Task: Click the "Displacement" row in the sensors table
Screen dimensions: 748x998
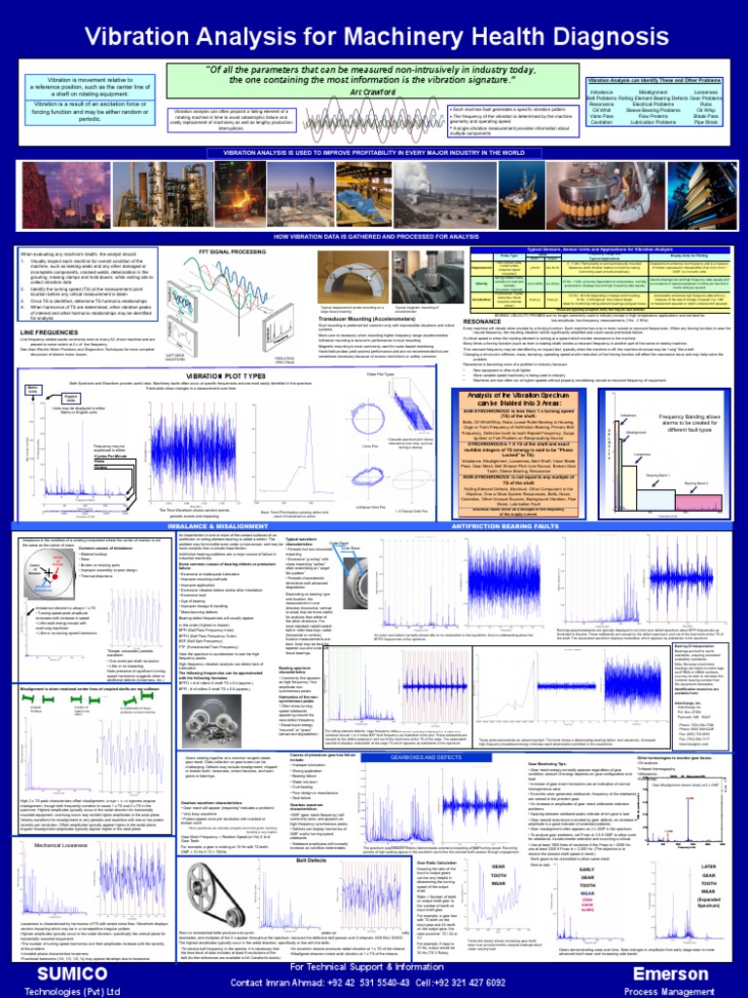Action: (599, 269)
